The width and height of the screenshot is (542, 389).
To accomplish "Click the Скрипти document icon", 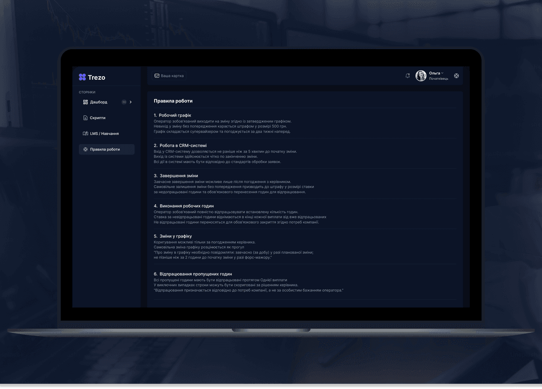I will [x=85, y=118].
